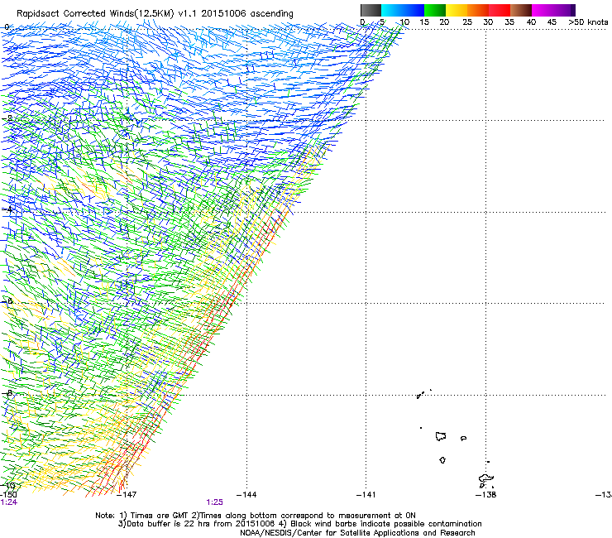Click the note 'Data buffer is 22 hrs'
This screenshot has height=538, width=612.
[167, 524]
